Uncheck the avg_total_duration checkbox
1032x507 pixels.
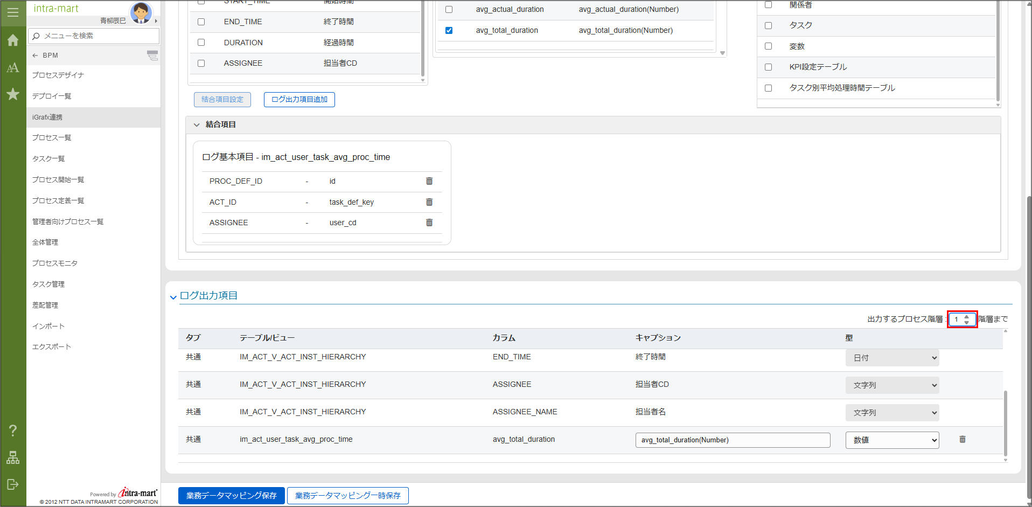pyautogui.click(x=449, y=31)
